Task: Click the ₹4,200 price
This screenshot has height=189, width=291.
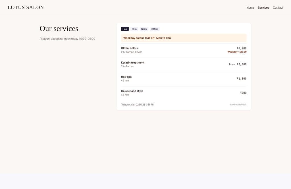Action: click(x=242, y=48)
